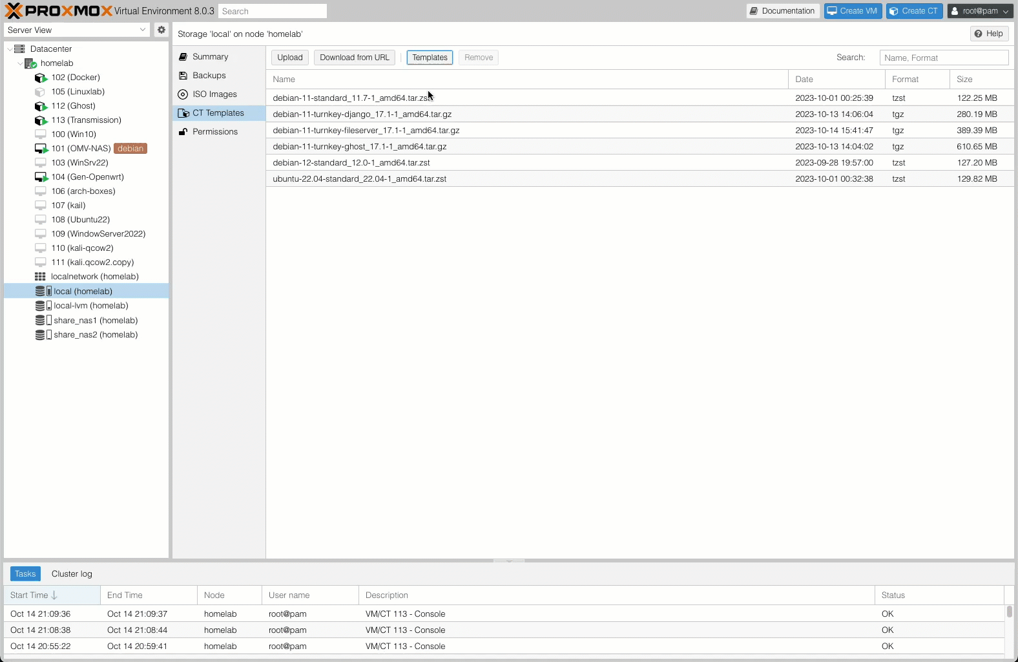This screenshot has height=662, width=1018.
Task: Select debian-11-turnkey-django template row
Action: (639, 114)
